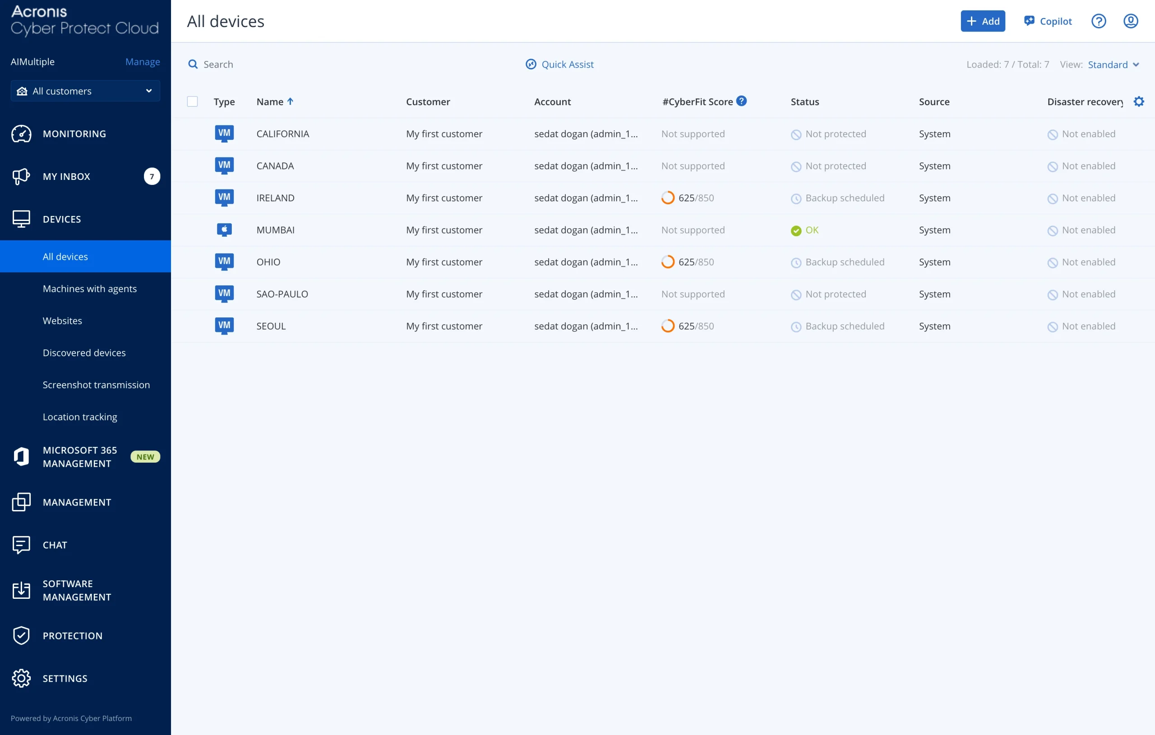Click the Management squares icon
Viewport: 1155px width, 735px height.
(21, 502)
